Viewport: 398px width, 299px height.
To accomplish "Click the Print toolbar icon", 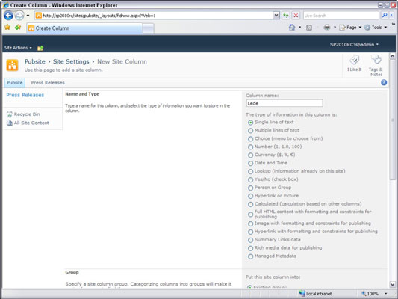I will pos(327,27).
